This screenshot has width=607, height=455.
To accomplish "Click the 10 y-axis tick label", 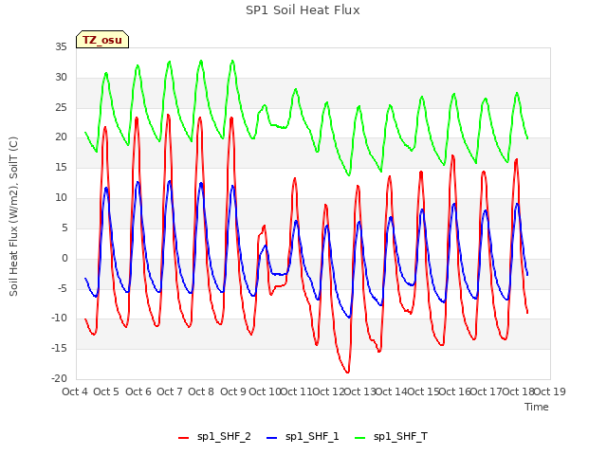I will (x=61, y=198).
